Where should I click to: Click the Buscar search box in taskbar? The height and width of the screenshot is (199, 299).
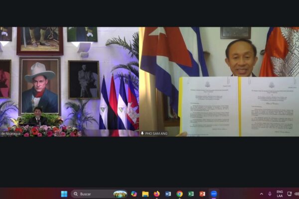click(99, 194)
